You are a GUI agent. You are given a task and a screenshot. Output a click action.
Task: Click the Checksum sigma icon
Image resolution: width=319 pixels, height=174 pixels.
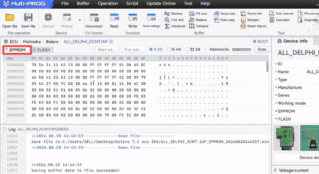click(x=167, y=26)
